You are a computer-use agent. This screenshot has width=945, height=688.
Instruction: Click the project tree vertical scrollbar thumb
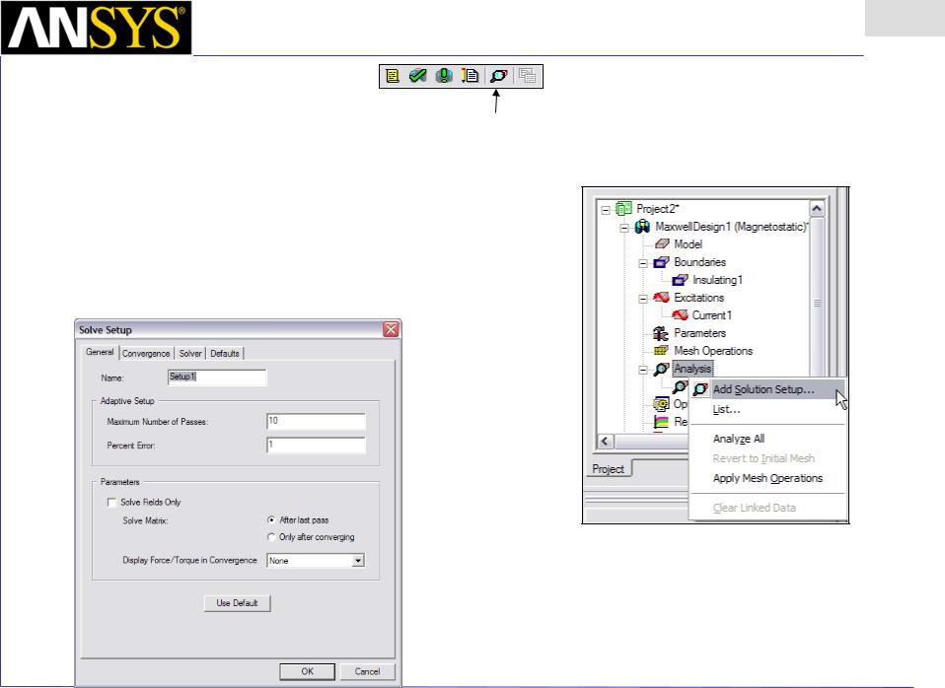coord(817,303)
